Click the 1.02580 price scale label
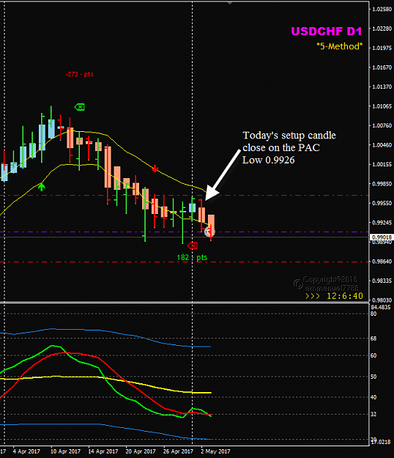 click(x=382, y=10)
